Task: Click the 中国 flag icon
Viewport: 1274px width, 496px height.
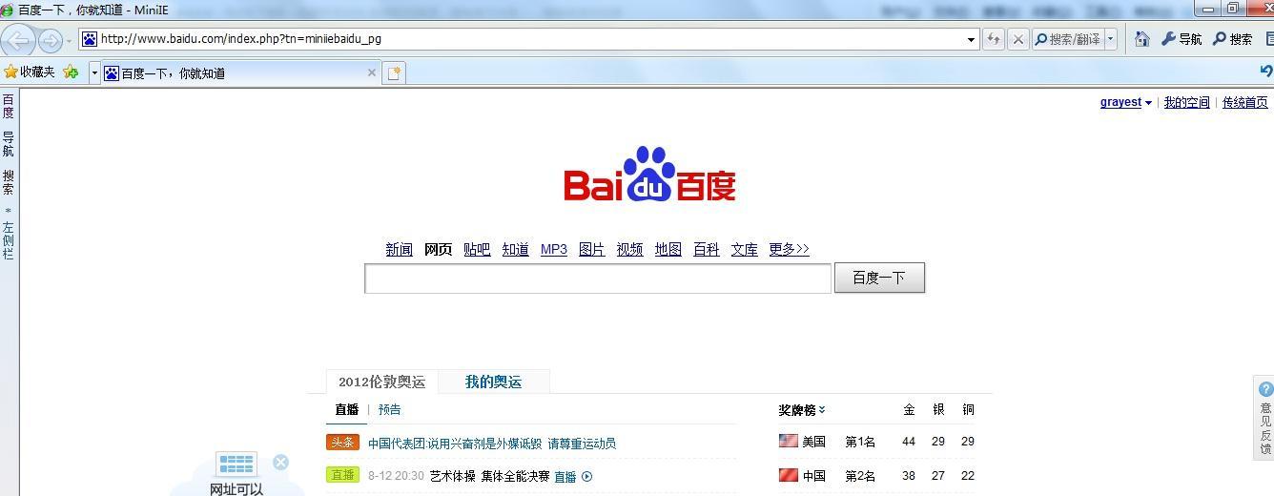Action: point(789,475)
